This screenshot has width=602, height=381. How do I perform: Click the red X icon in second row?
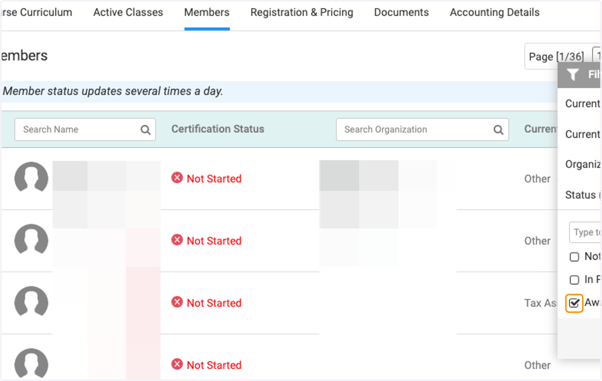[x=177, y=240]
